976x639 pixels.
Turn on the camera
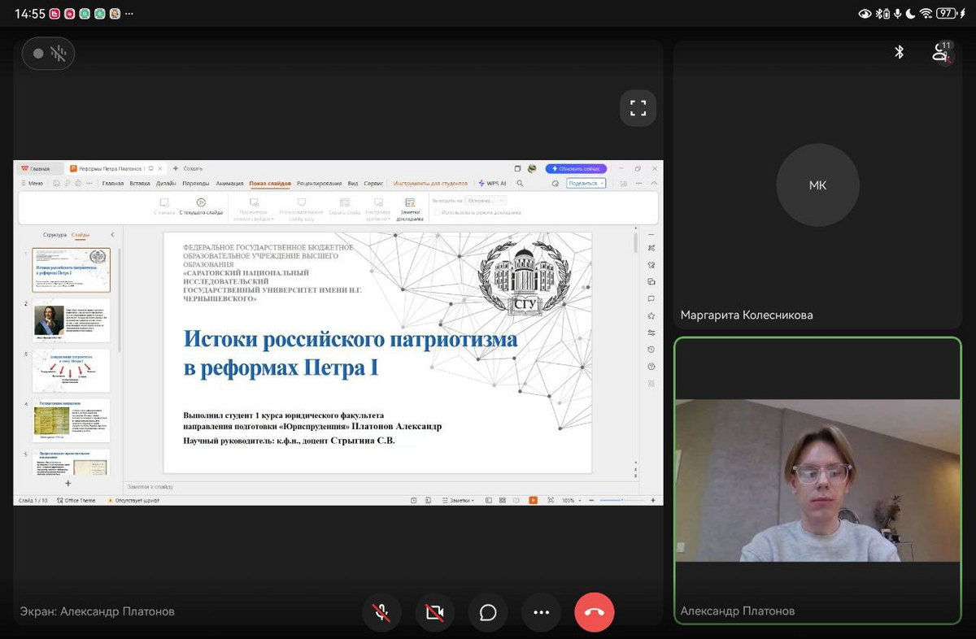click(435, 612)
